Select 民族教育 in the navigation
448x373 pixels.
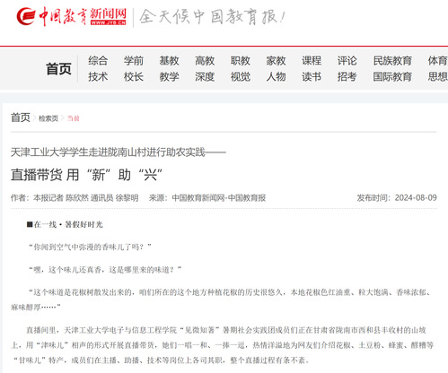[392, 61]
